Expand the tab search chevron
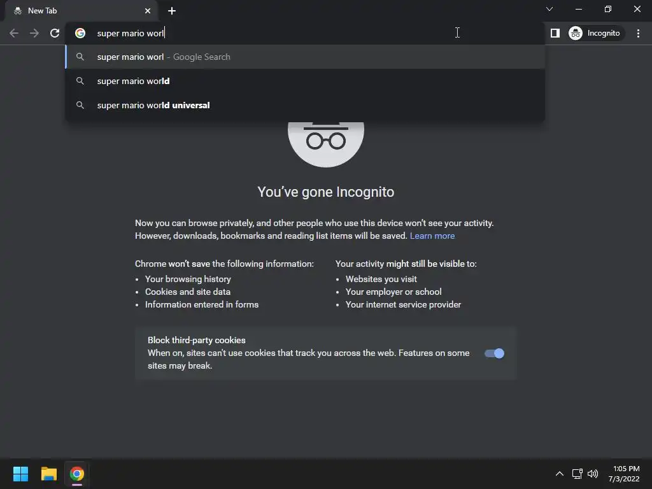This screenshot has width=652, height=489. tap(549, 9)
